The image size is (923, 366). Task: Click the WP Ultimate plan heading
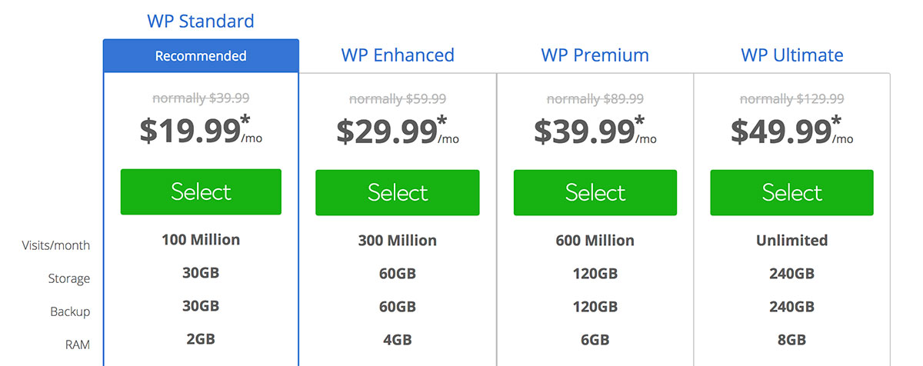point(791,55)
